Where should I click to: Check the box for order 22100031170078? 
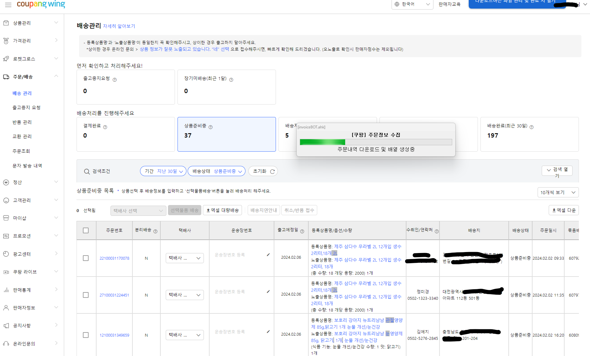86,258
